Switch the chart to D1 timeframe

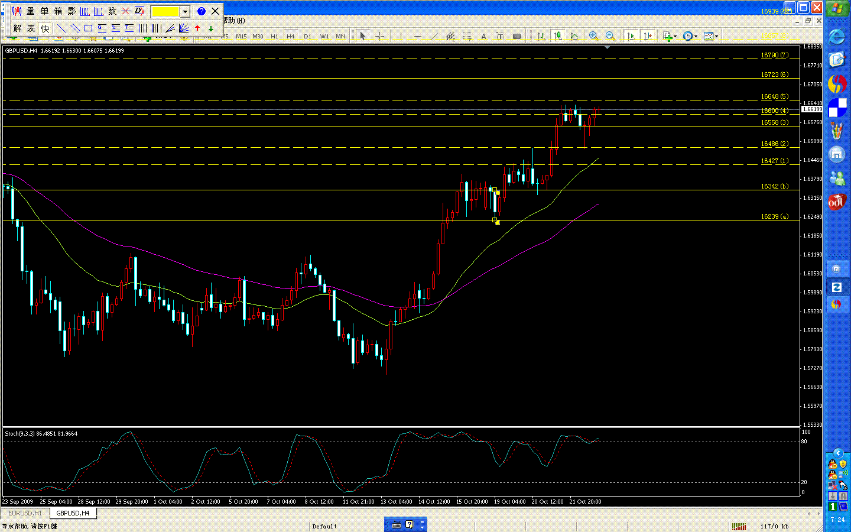tap(307, 37)
